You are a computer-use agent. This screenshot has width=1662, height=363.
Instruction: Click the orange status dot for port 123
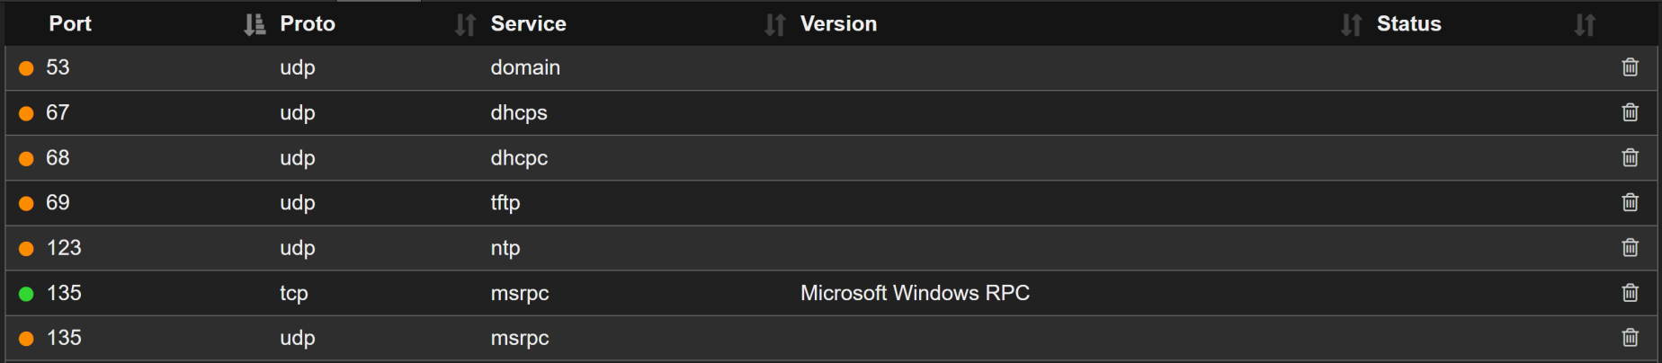click(27, 249)
